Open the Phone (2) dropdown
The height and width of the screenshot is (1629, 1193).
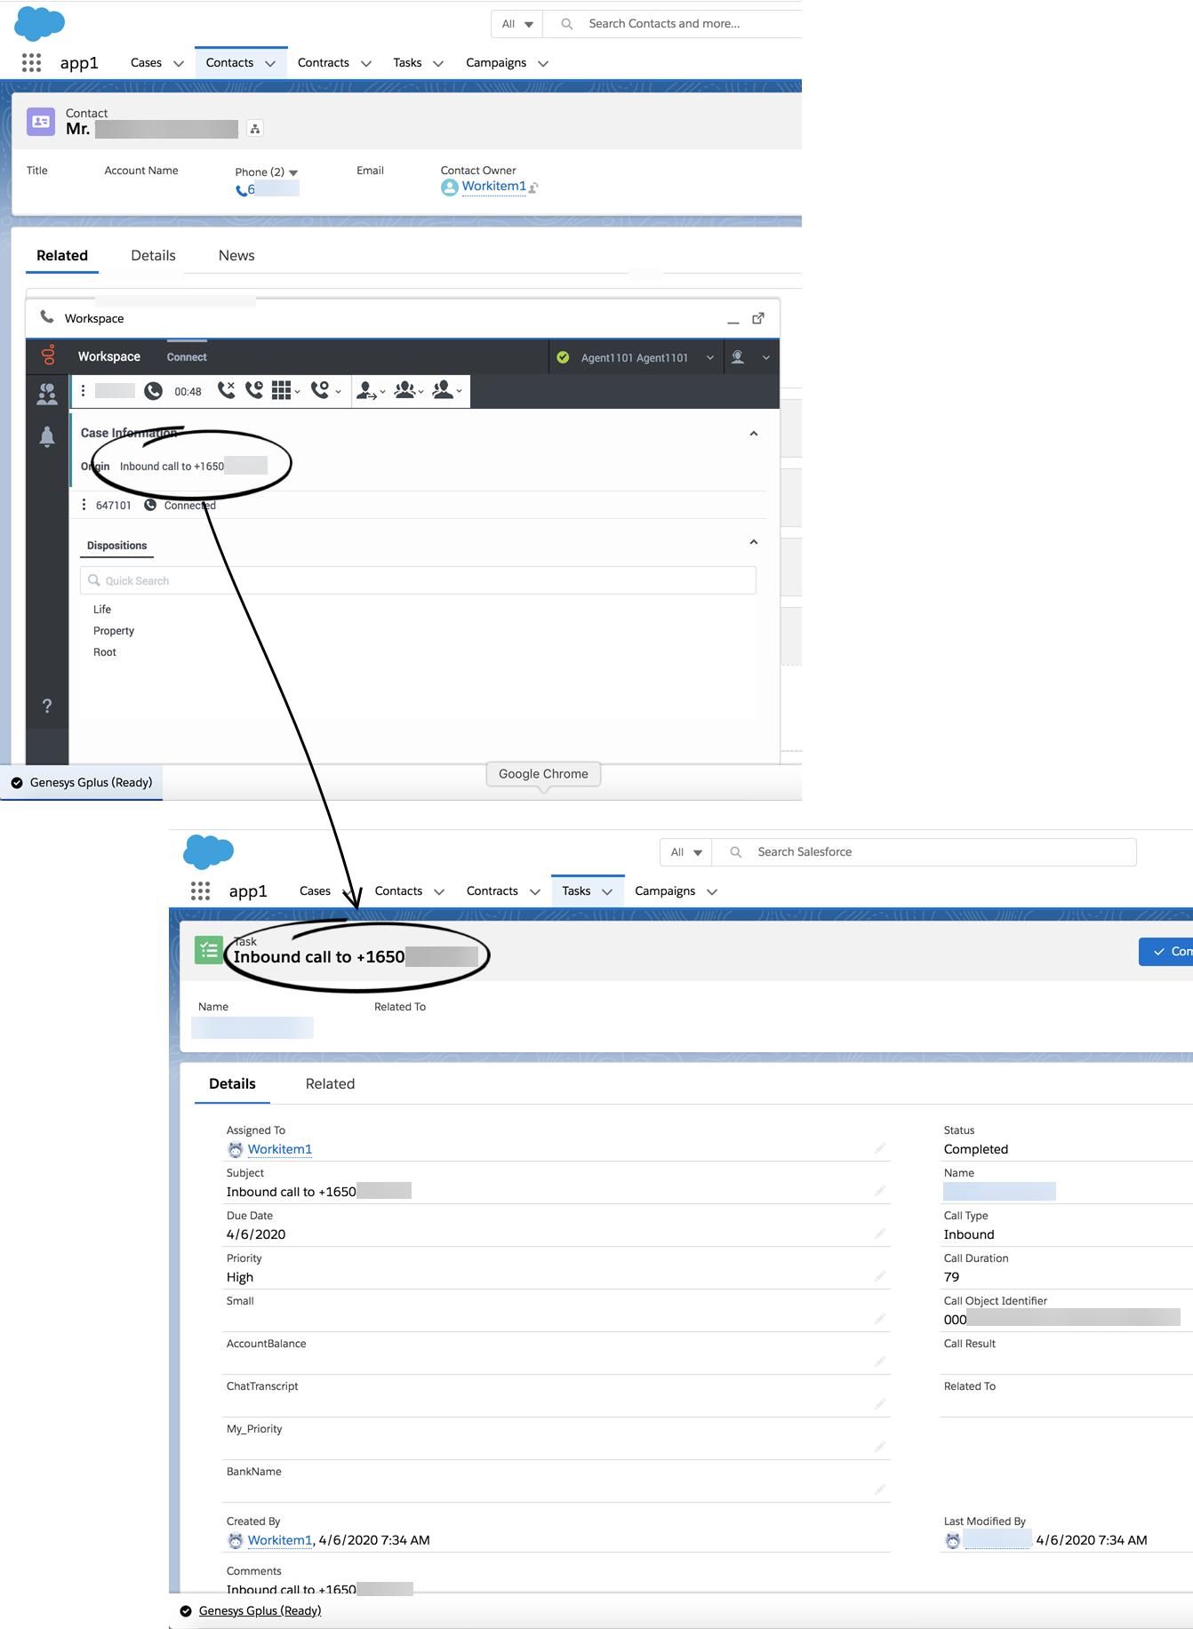tap(293, 172)
